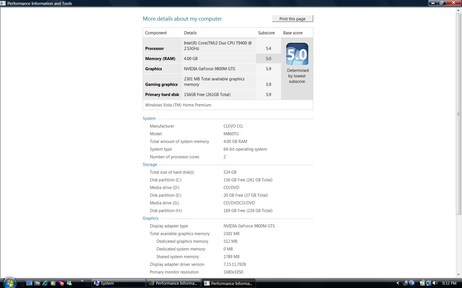462x288 pixels.
Task: Switch to the inactive Performance Informa... taskbar button
Action: (174, 283)
